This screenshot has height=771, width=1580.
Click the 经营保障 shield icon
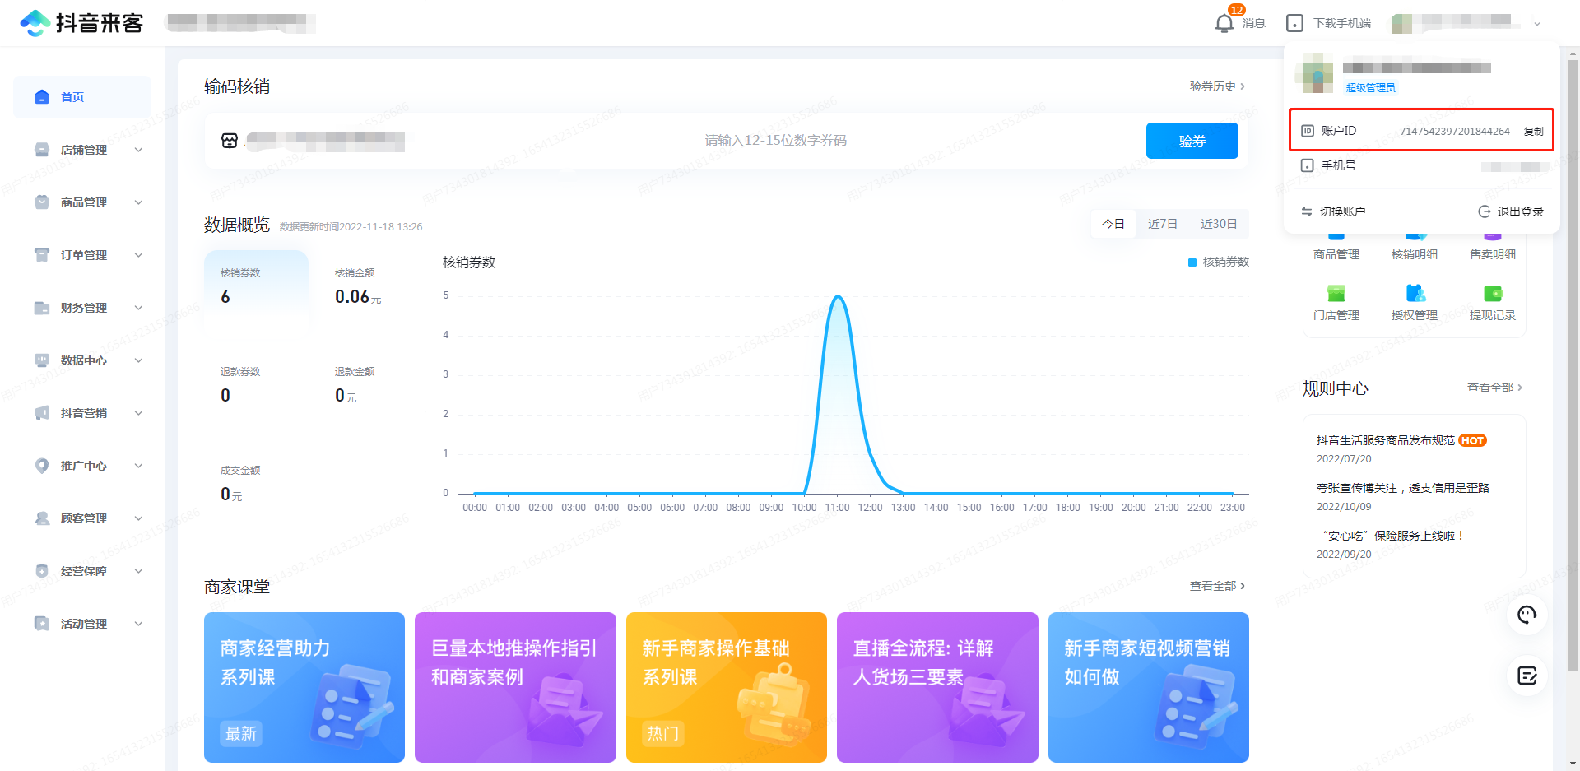coord(42,571)
